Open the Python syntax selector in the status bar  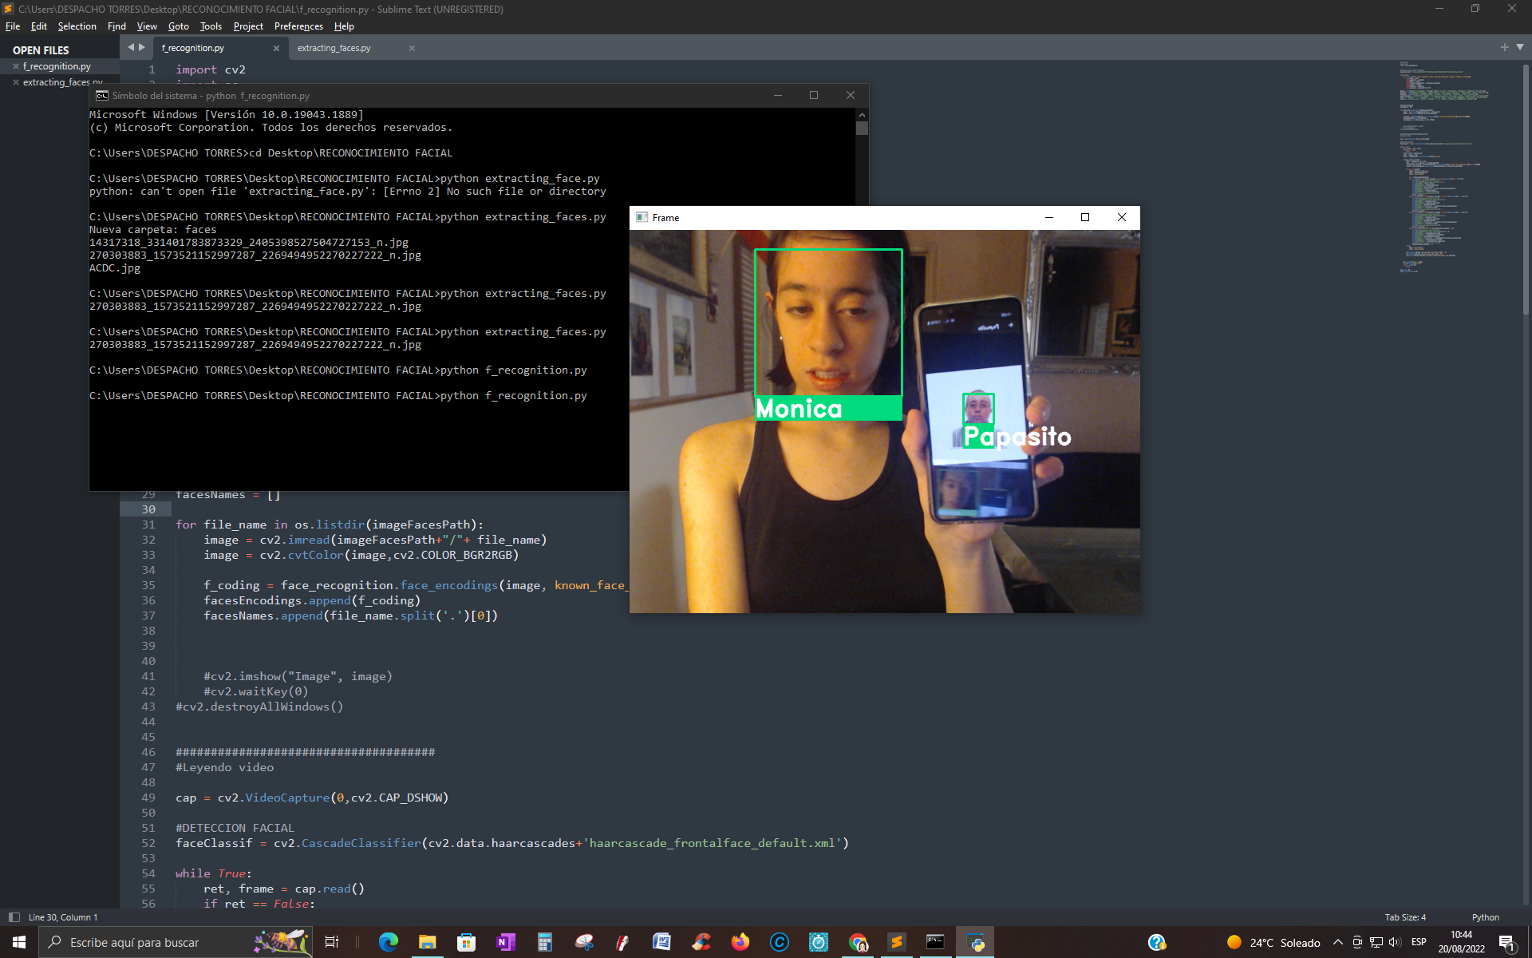point(1485,917)
